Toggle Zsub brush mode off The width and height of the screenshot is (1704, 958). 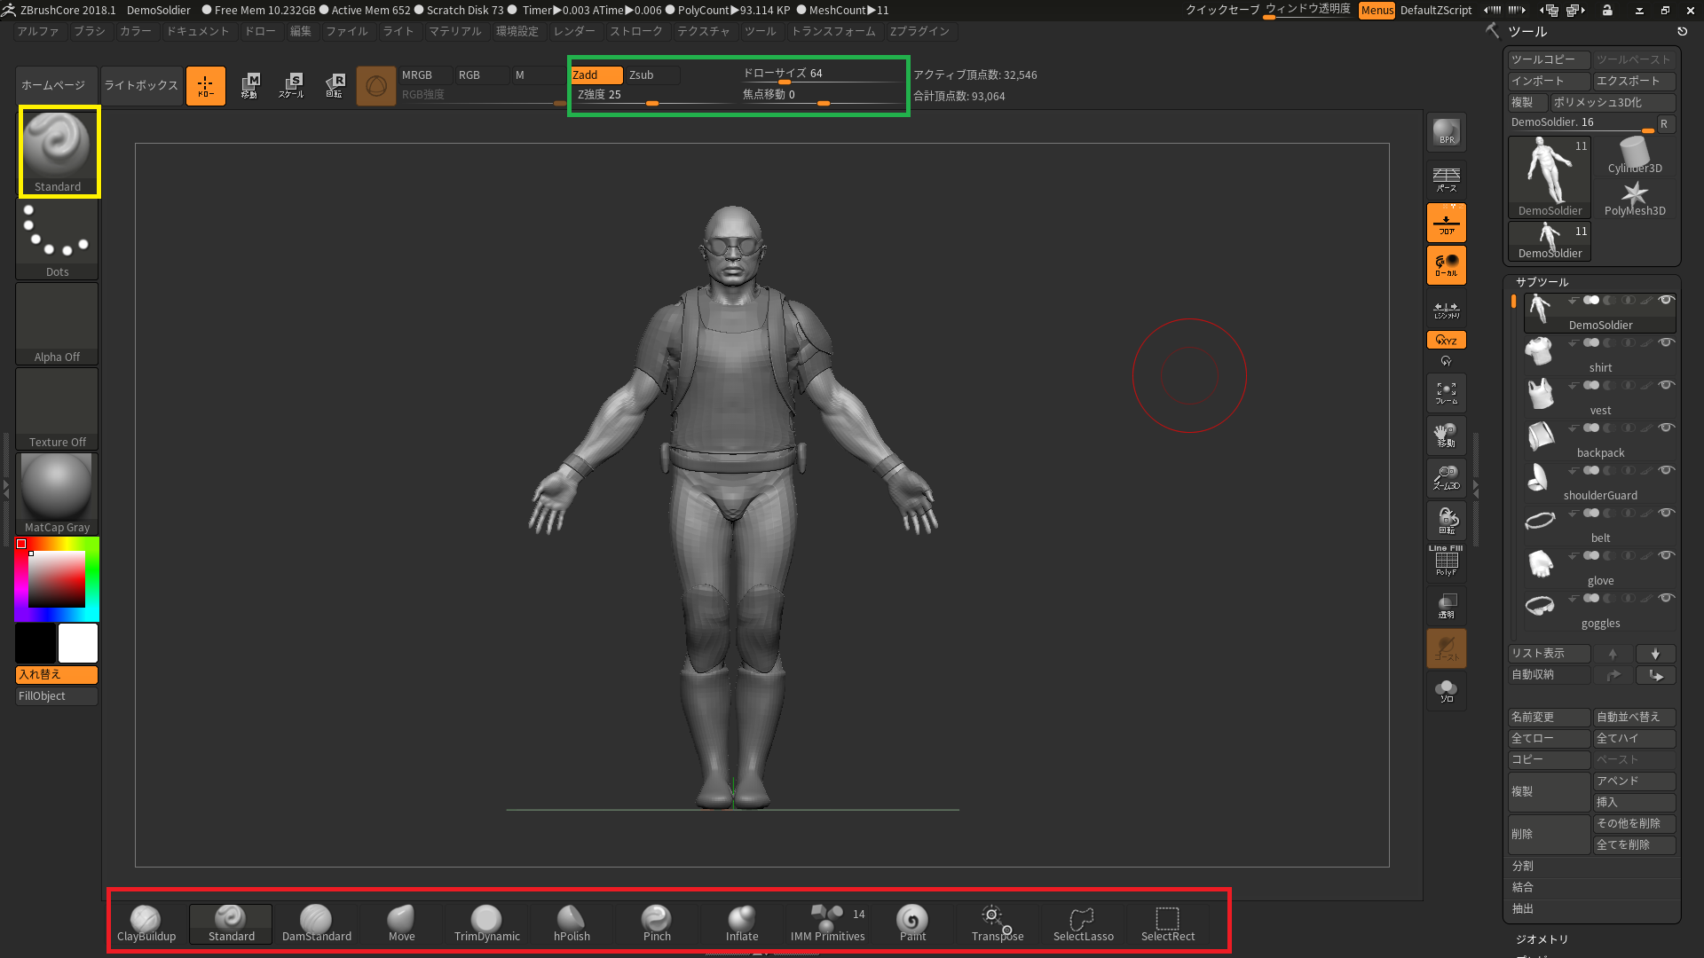click(x=642, y=74)
